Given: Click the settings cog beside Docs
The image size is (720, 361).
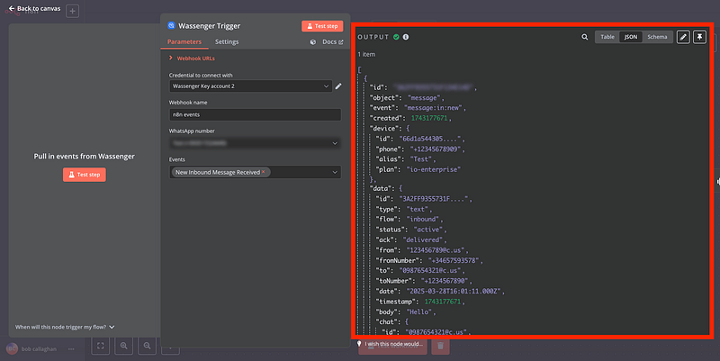Looking at the screenshot, I should (x=312, y=42).
